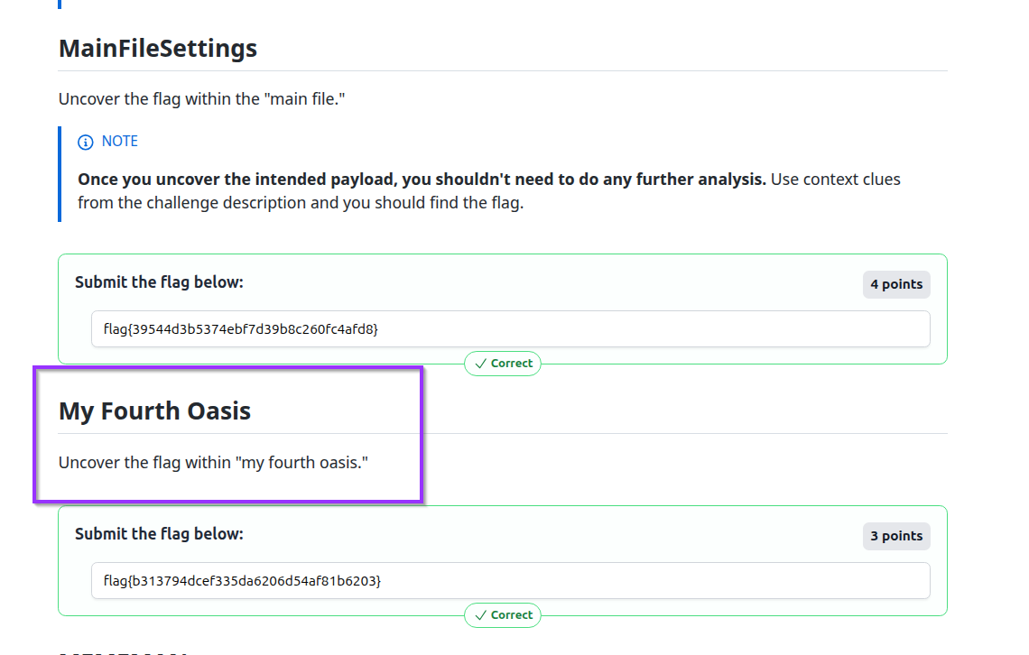Select the MainFileSettings heading
1029x655 pixels.
coord(158,48)
